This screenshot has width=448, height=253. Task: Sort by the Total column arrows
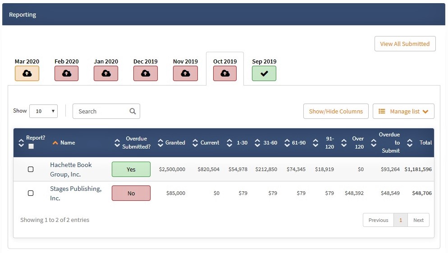(x=410, y=143)
